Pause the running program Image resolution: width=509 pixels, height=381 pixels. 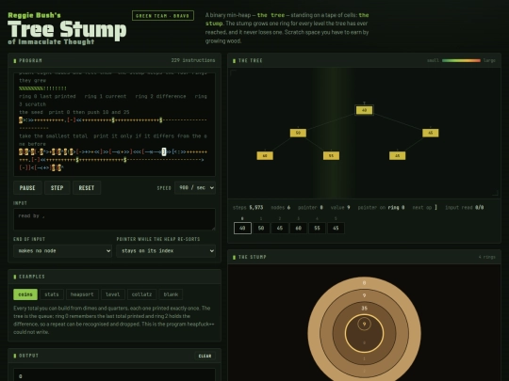(27, 188)
